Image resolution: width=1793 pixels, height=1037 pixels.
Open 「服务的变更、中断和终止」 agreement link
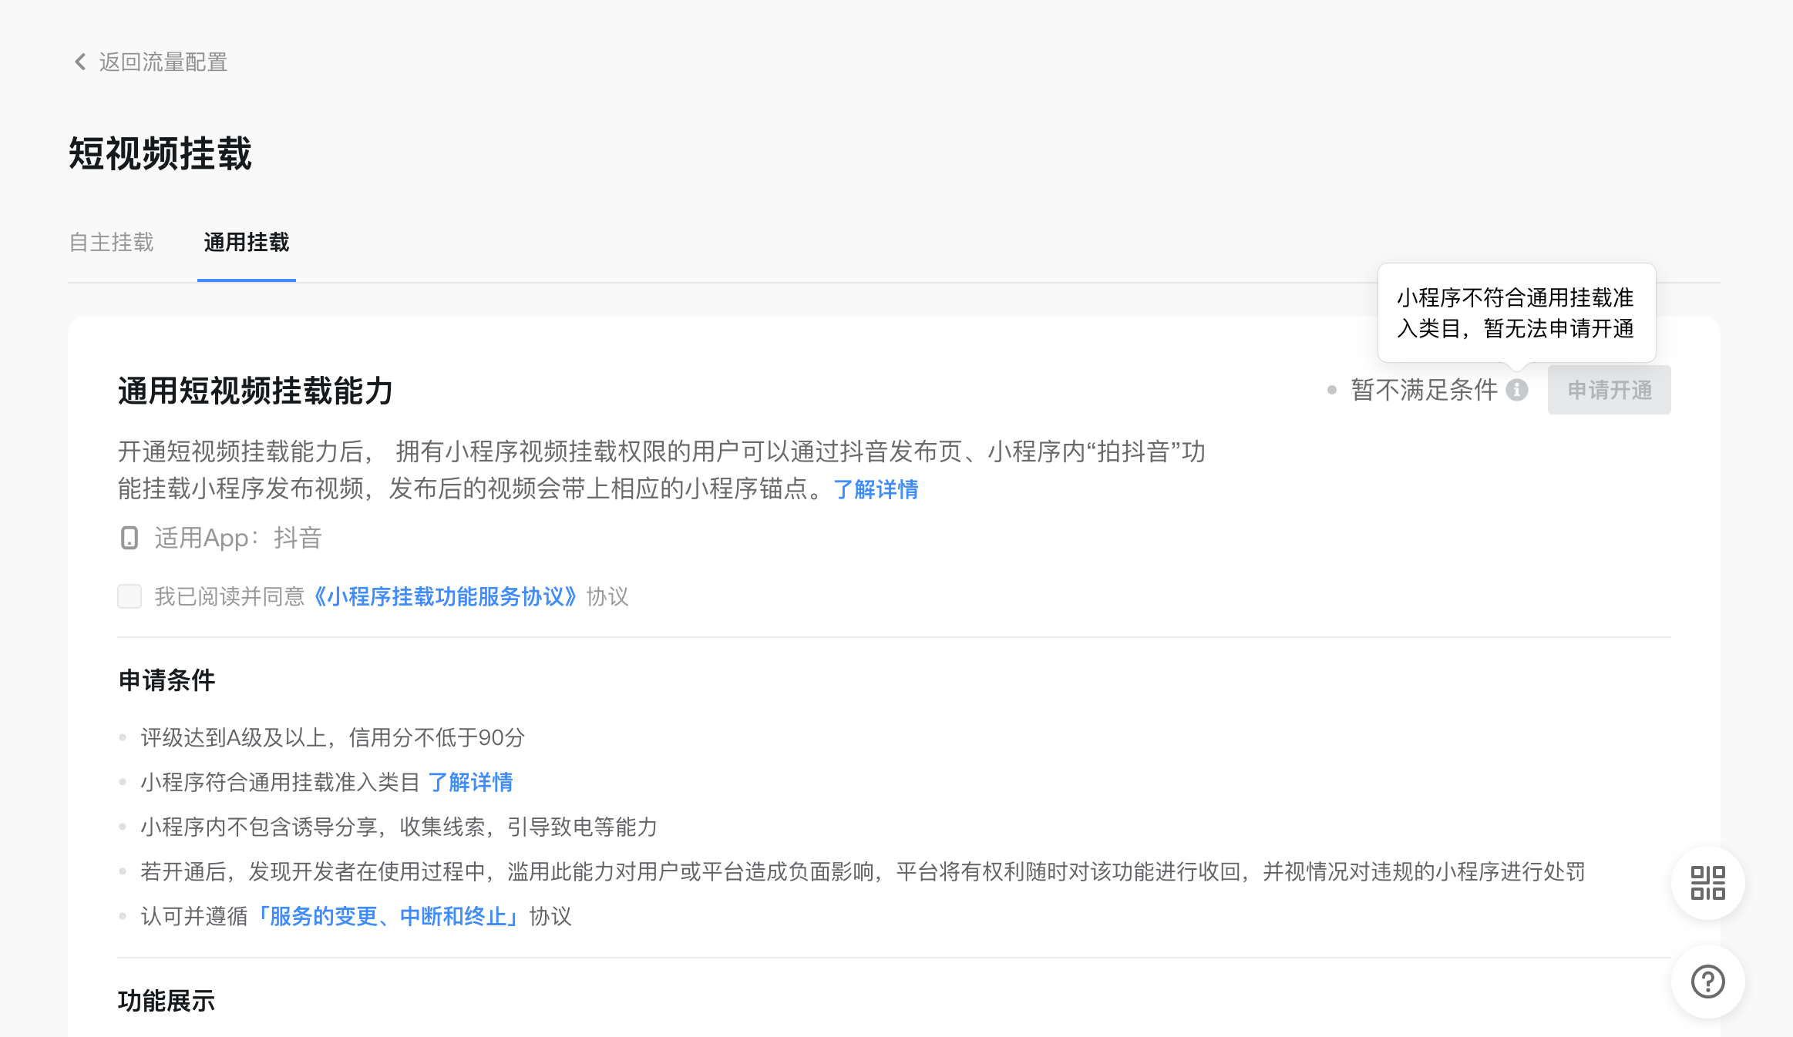[x=389, y=916]
